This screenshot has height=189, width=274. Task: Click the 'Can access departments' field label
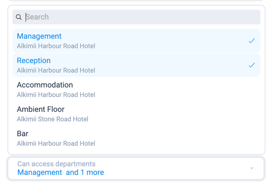tap(56, 164)
